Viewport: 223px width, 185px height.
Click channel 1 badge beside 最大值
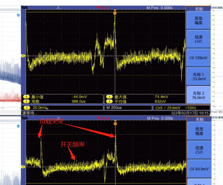click(109, 97)
